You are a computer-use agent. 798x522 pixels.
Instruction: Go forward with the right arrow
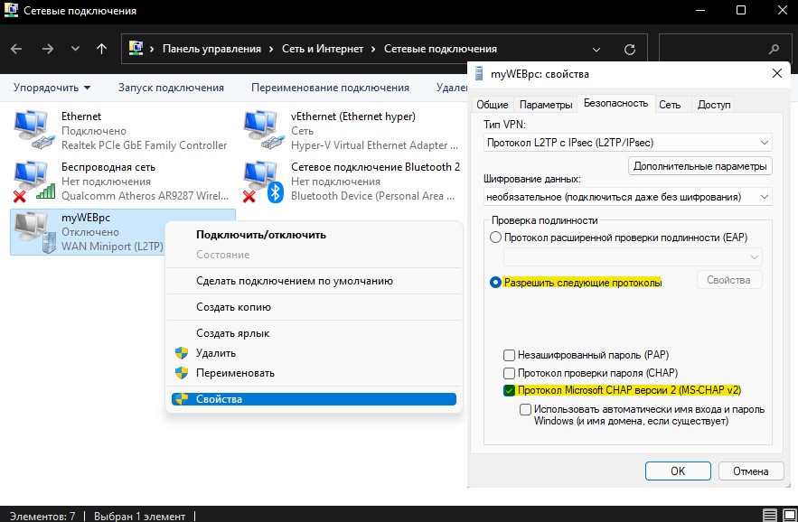48,49
